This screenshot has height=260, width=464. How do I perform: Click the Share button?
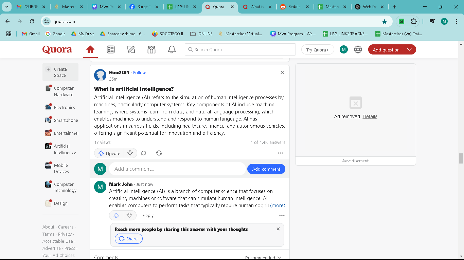pyautogui.click(x=129, y=239)
